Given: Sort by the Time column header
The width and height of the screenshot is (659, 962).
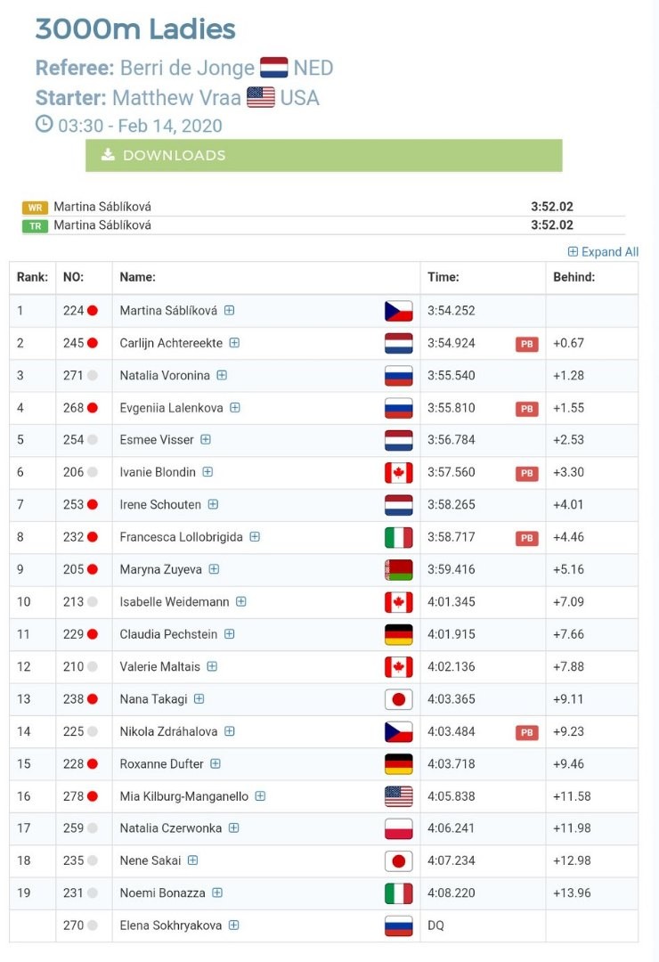Looking at the screenshot, I should pyautogui.click(x=443, y=277).
